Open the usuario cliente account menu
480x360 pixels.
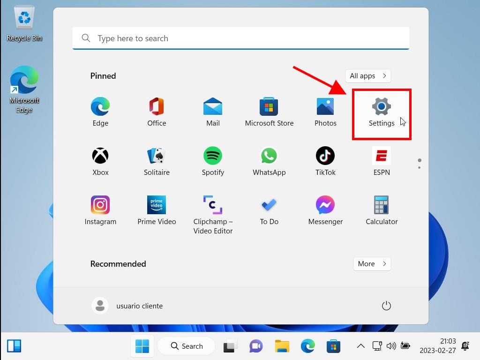[x=127, y=306]
